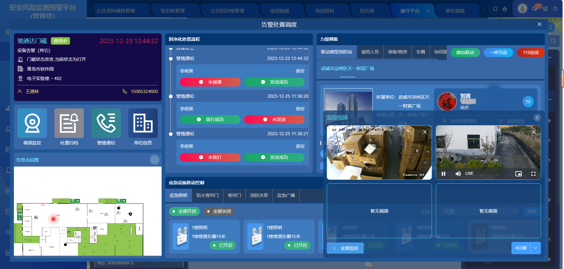Image resolution: width=564 pixels, height=269 pixels.
Task: Click the 119连线 red button
Action: click(531, 53)
